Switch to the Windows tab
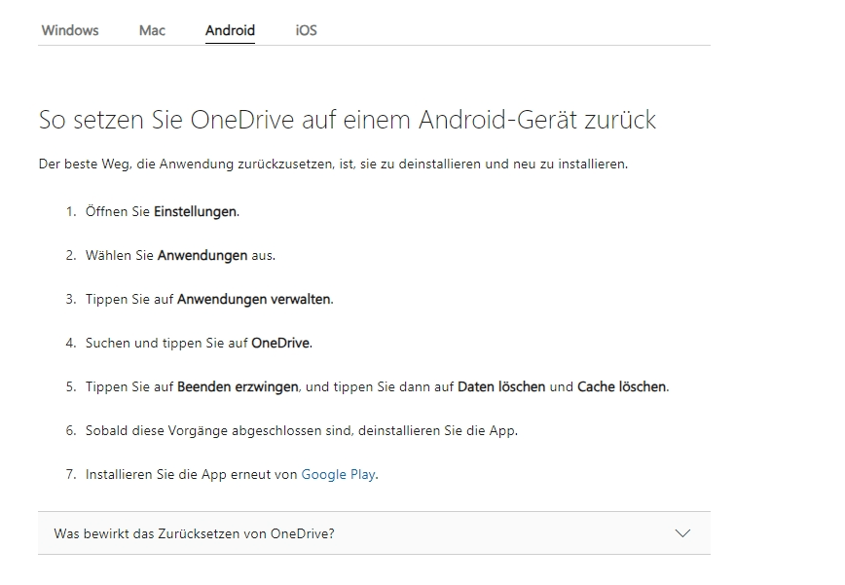The height and width of the screenshot is (585, 845). point(70,30)
